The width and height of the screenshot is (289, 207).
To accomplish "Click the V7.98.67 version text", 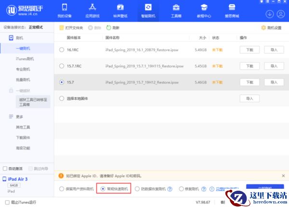I will [203, 202].
